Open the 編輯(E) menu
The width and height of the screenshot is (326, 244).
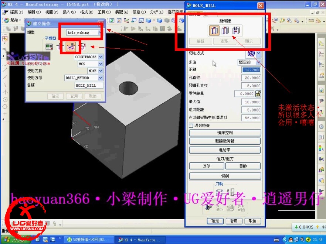tap(34, 12)
